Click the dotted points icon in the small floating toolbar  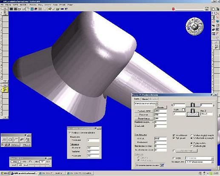tap(4, 140)
